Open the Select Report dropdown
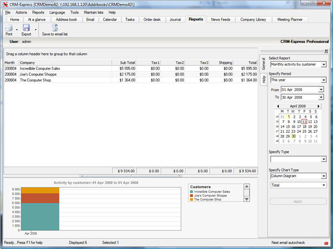Viewport: 333px width, 249px height. pyautogui.click(x=324, y=65)
